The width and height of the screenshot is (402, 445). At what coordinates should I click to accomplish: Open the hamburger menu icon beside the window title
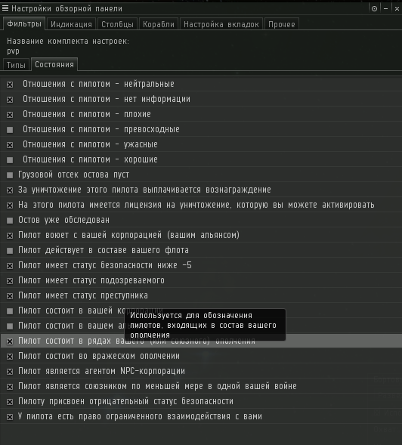(x=5, y=8)
